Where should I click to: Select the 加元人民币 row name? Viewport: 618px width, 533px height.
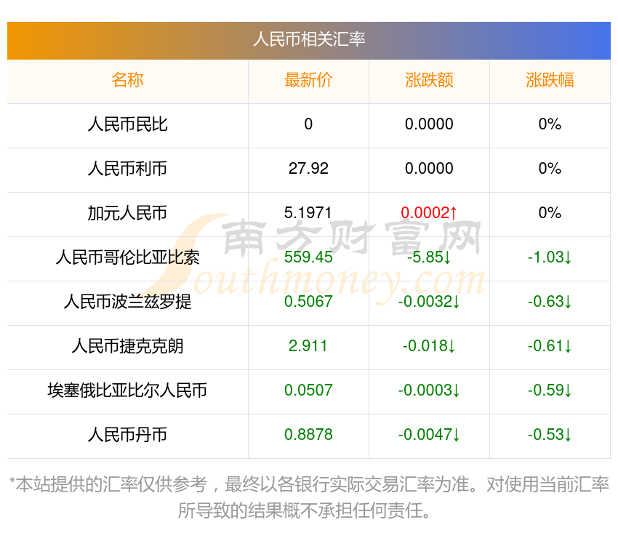[x=127, y=213]
